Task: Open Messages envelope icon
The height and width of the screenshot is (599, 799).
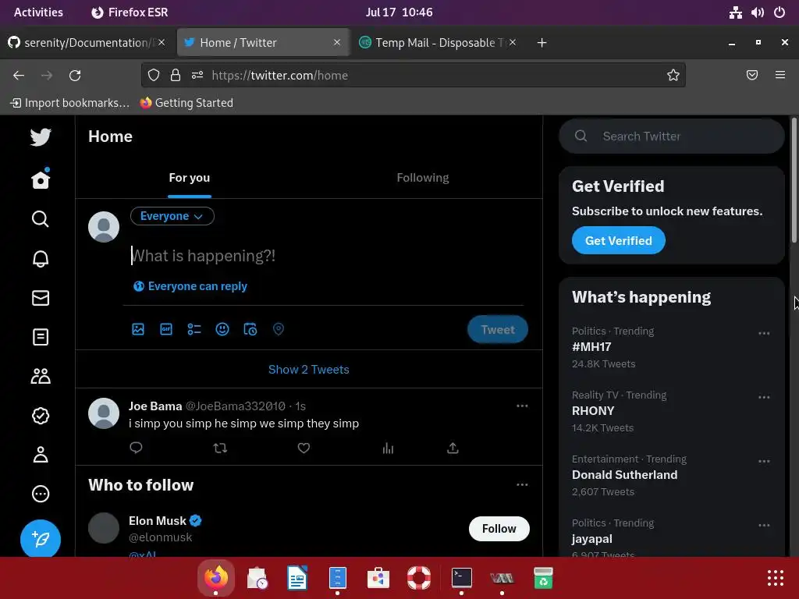Action: coord(41,298)
